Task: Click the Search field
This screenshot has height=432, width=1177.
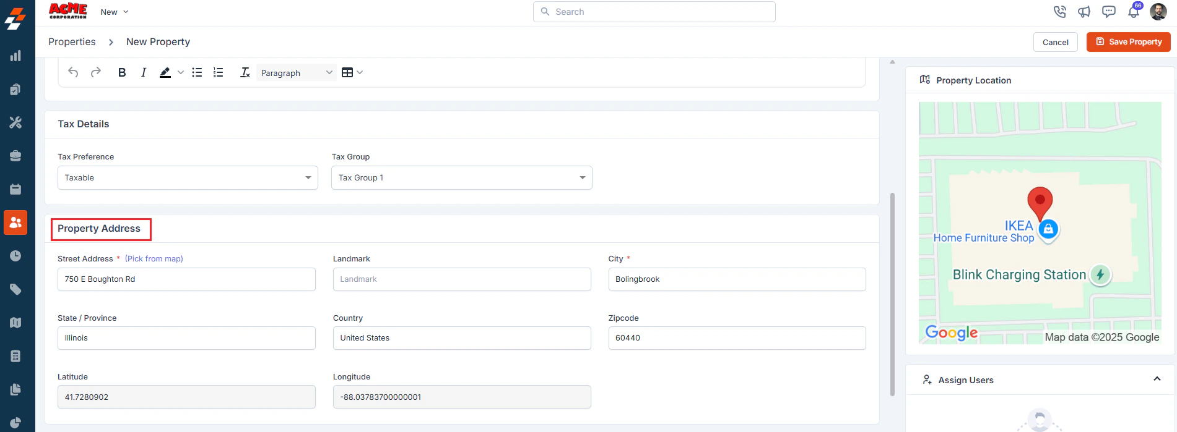Action: coord(654,12)
